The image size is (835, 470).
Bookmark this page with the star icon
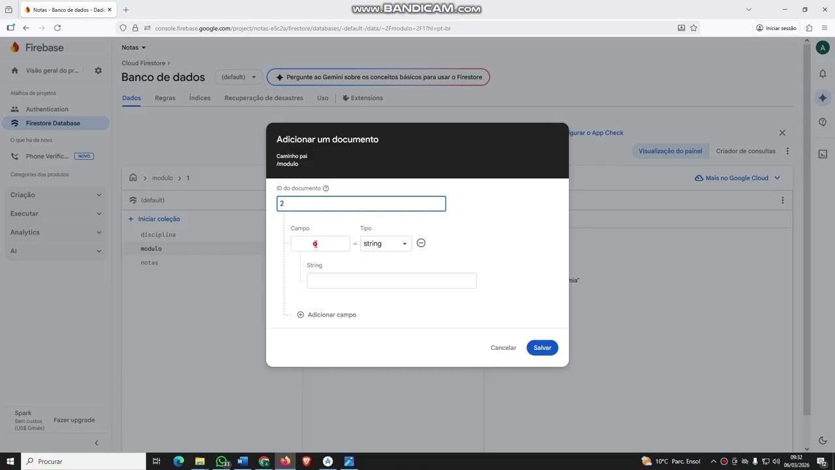point(693,28)
